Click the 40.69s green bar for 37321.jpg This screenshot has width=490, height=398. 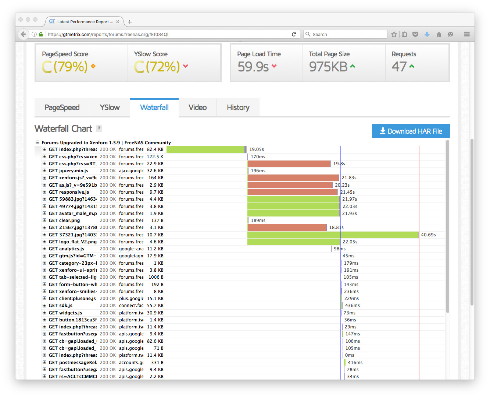(x=333, y=235)
